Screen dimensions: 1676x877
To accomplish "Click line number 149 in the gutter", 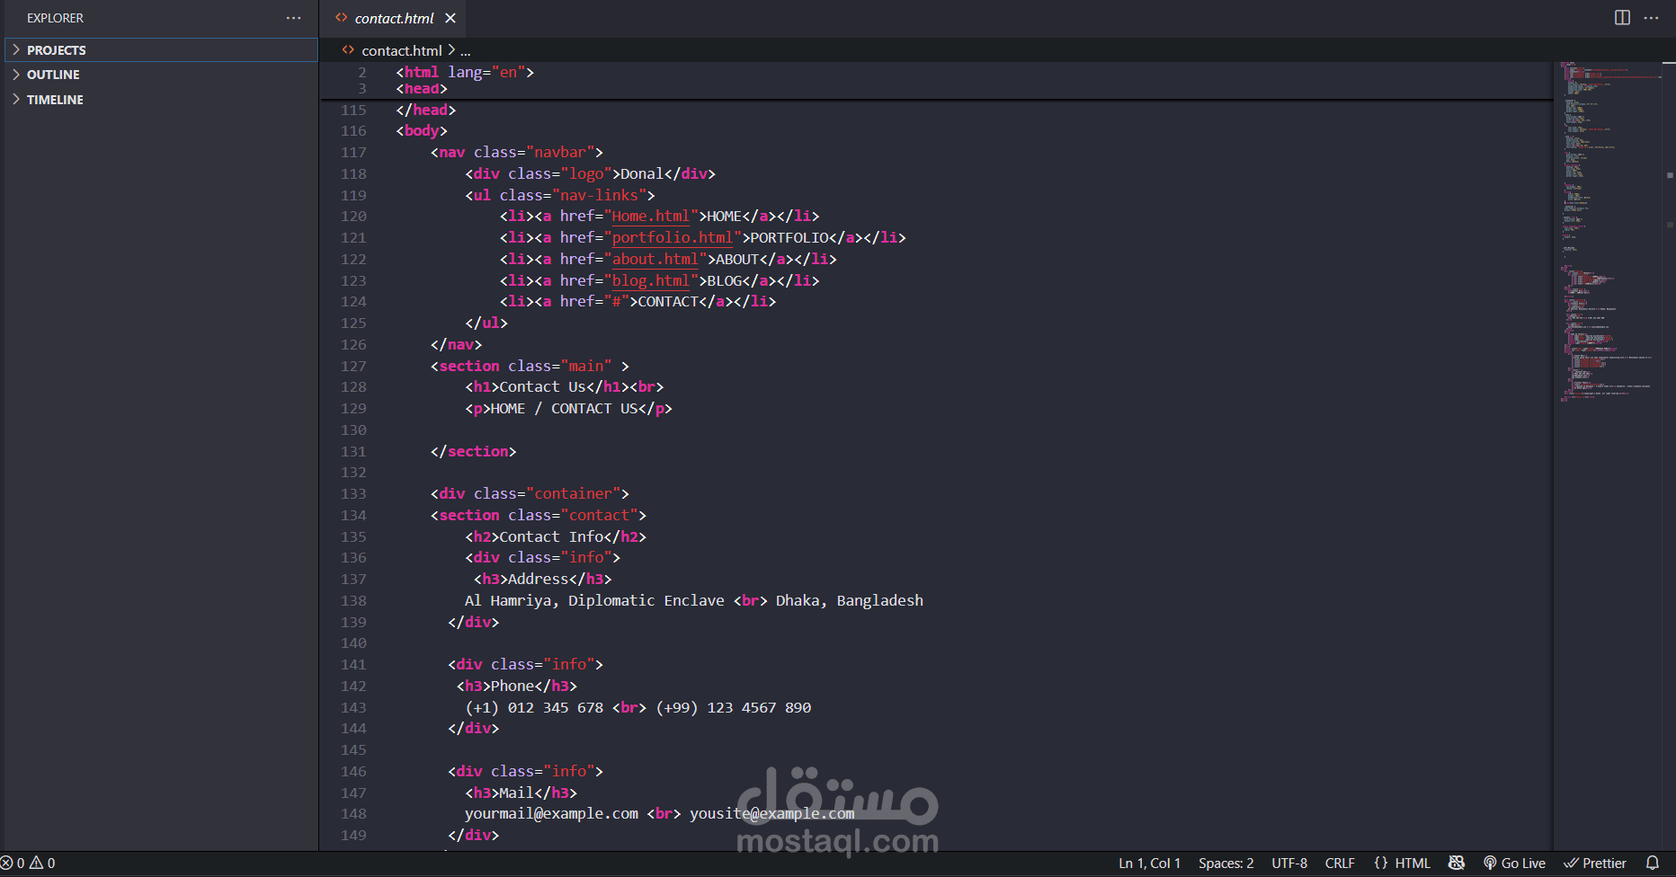I will (353, 835).
